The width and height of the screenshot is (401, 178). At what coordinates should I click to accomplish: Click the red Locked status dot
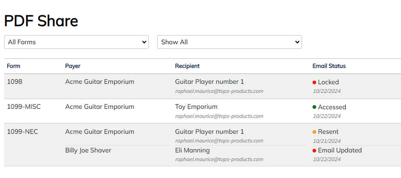click(314, 82)
